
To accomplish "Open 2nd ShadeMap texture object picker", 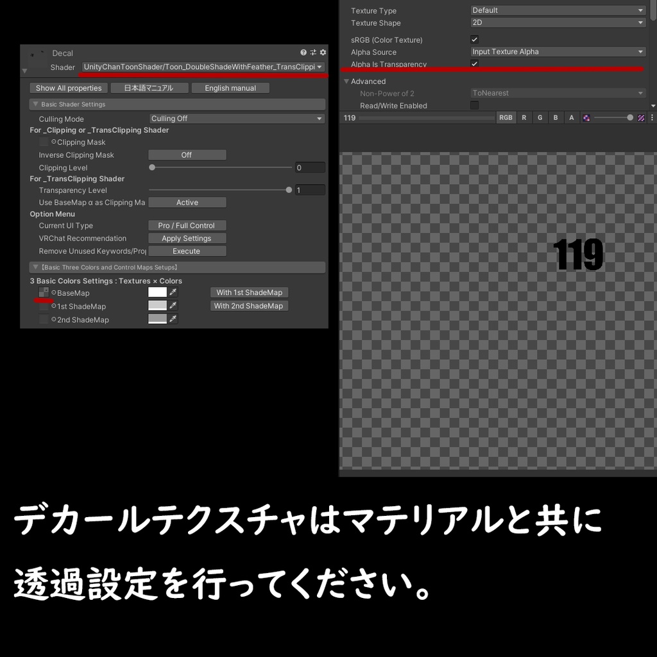I will (x=54, y=320).
